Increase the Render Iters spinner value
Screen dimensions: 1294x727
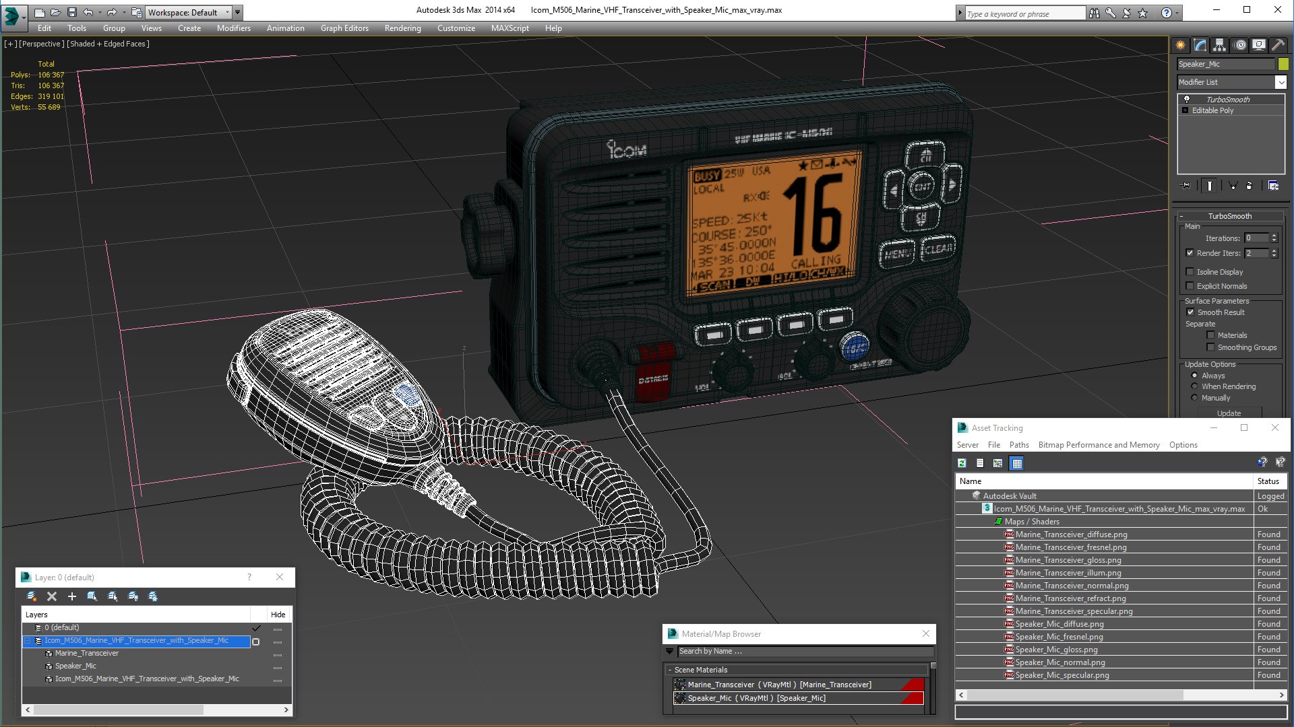(x=1274, y=250)
